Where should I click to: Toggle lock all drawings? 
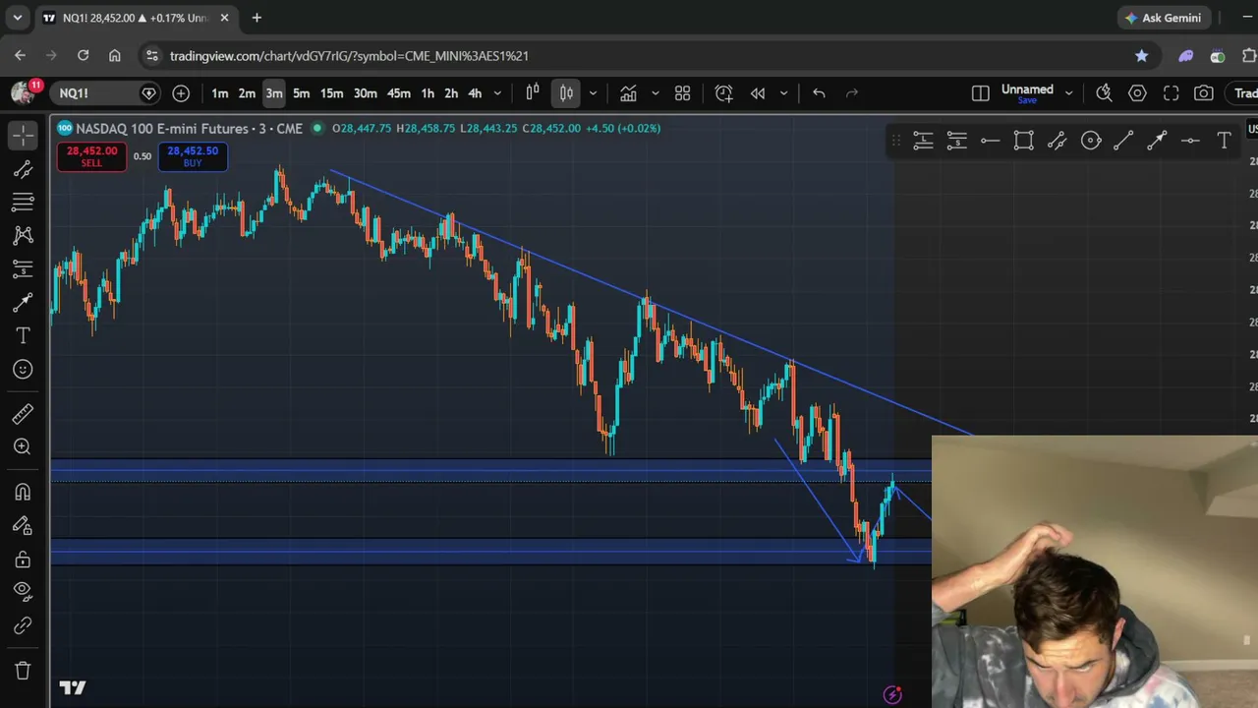[23, 560]
